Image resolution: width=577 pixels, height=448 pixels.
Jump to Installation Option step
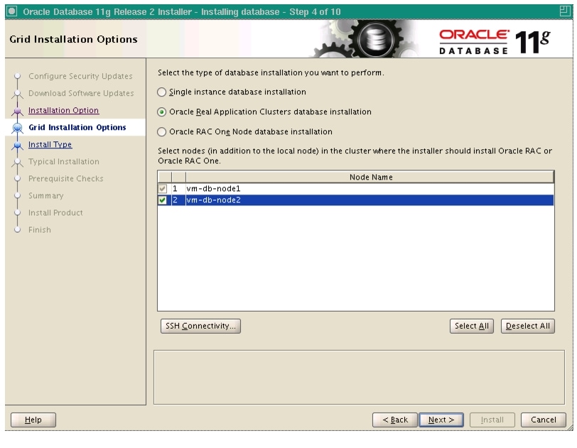[x=64, y=110]
